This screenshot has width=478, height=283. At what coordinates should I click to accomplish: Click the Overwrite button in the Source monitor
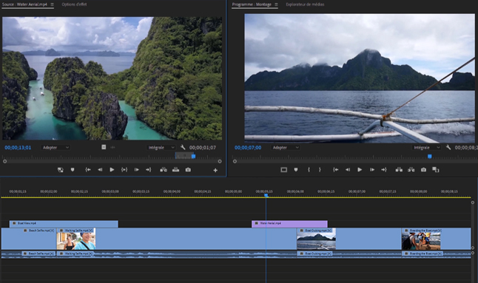[x=175, y=170]
